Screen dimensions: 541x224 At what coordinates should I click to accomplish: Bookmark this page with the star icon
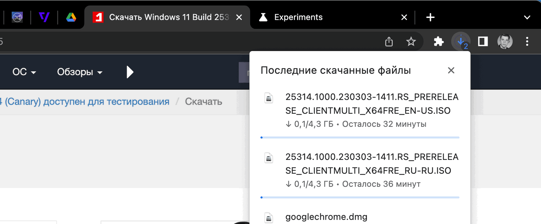click(x=411, y=42)
